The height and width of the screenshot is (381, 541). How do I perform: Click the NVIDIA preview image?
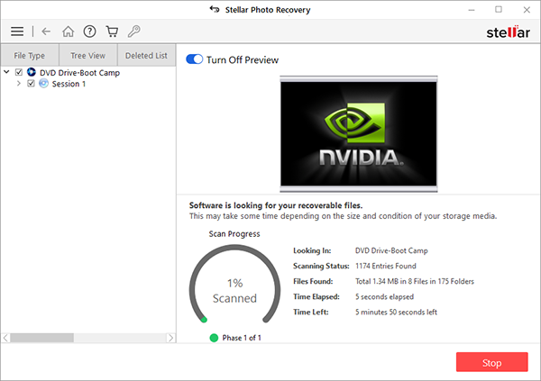point(359,134)
